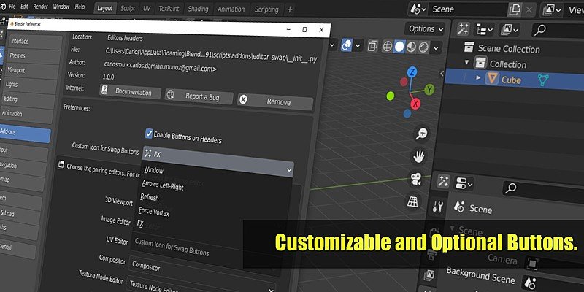Open the Viewport preferences section
This screenshot has width=584, height=292.
pyautogui.click(x=32, y=71)
